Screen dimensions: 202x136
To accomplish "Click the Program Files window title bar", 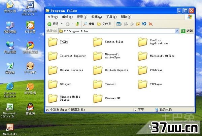I will click(x=111, y=11).
